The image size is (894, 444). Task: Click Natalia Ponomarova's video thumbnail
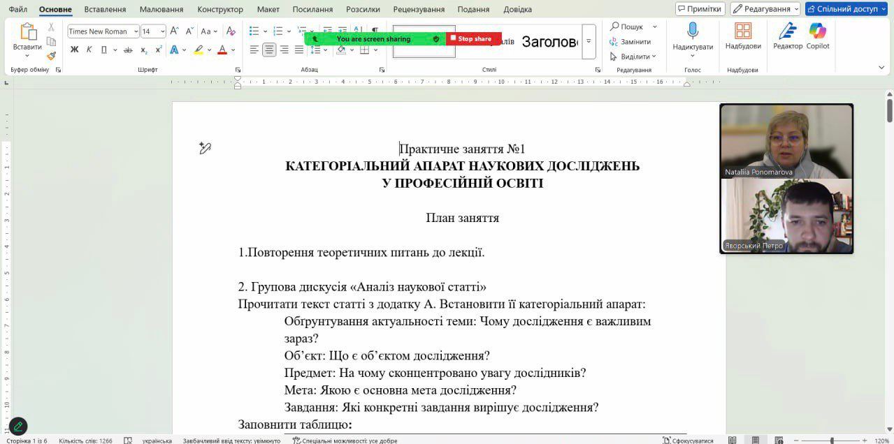(x=786, y=141)
